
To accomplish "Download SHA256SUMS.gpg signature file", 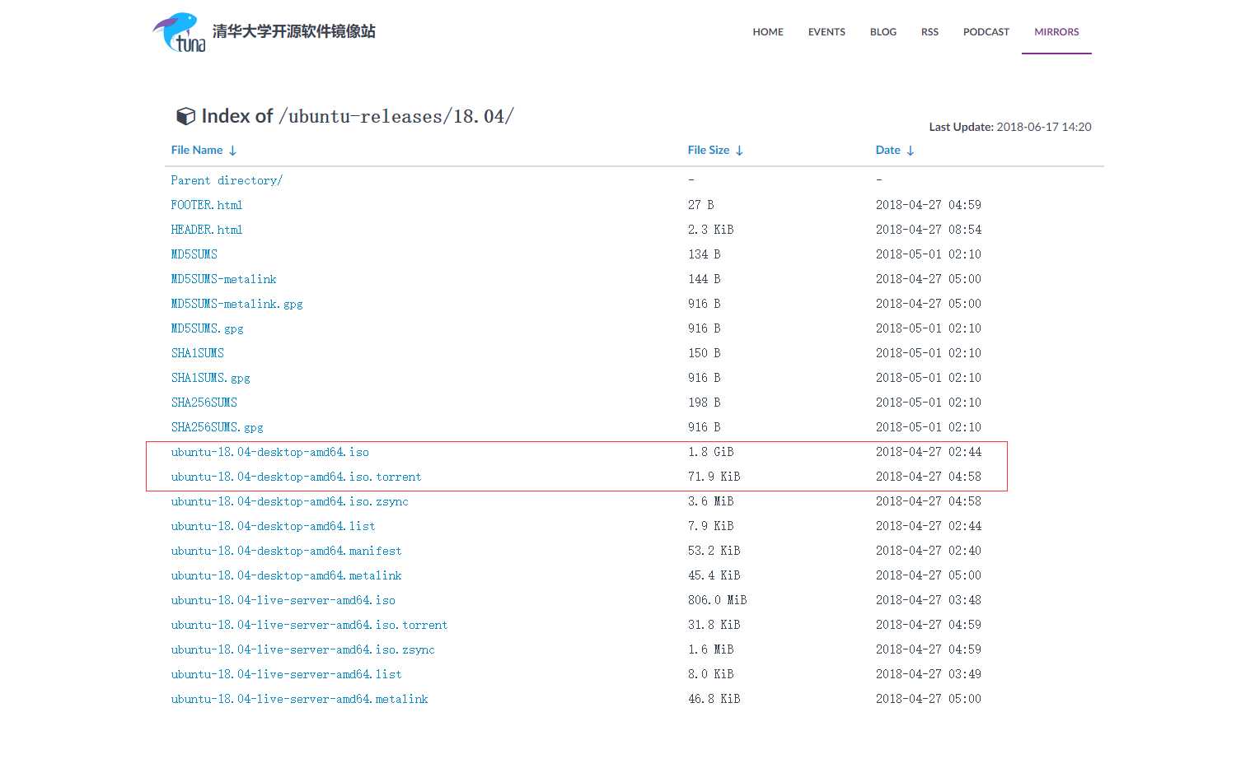I will pyautogui.click(x=218, y=427).
